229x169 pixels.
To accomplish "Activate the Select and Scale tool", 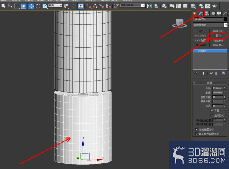I will (45, 6).
